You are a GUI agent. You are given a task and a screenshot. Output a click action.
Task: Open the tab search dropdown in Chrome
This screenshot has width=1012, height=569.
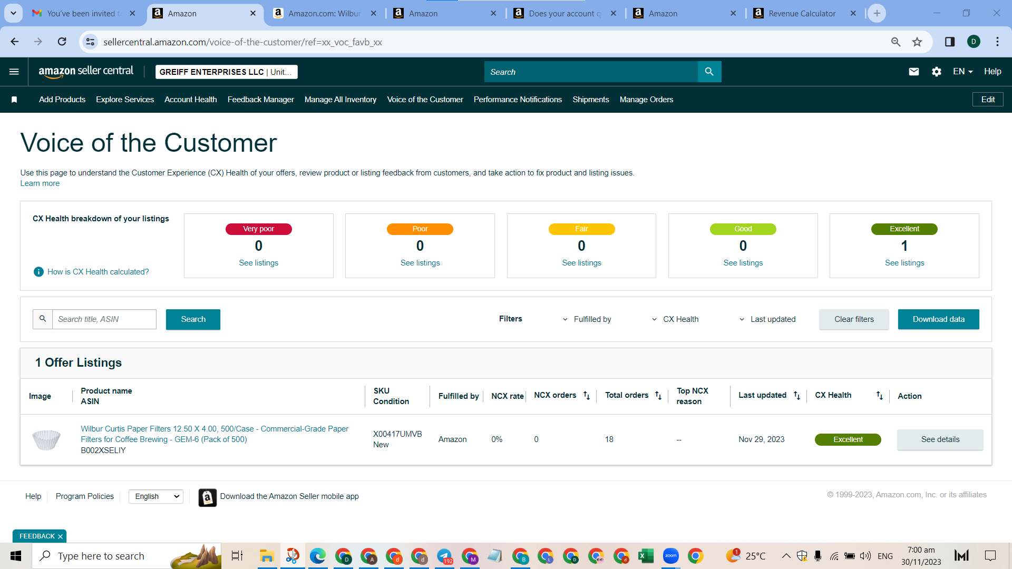tap(13, 13)
